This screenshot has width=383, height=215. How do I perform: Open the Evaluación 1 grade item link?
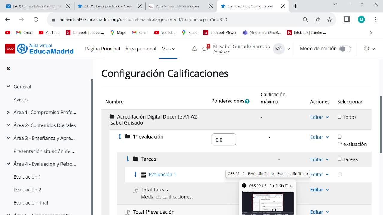(x=162, y=175)
